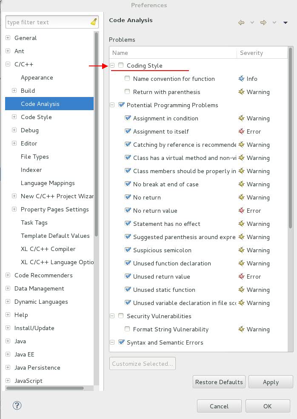Open the File Types preferences page
This screenshot has width=297, height=419.
[x=35, y=157]
